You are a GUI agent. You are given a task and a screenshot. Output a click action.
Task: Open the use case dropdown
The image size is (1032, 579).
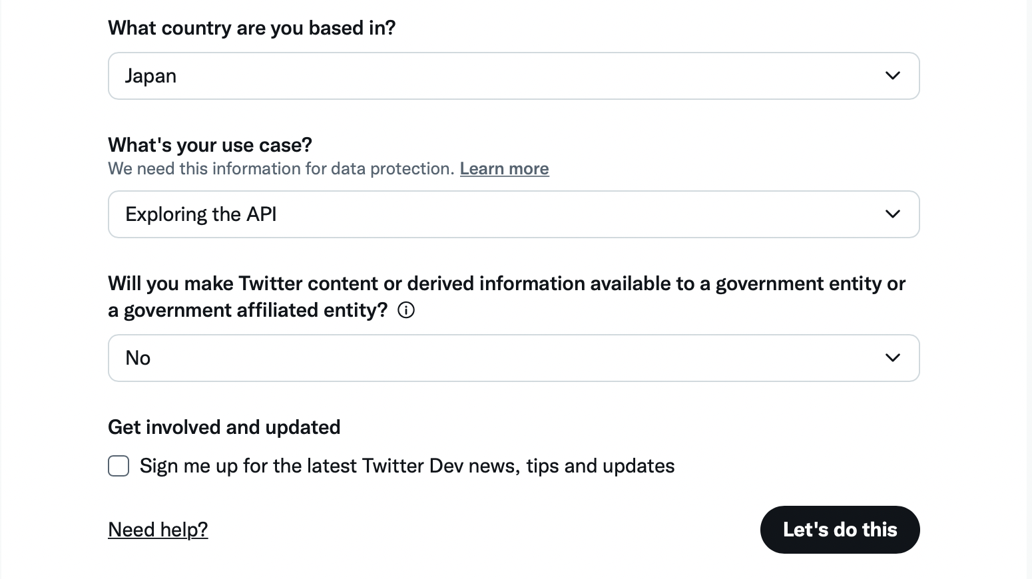[x=513, y=214]
